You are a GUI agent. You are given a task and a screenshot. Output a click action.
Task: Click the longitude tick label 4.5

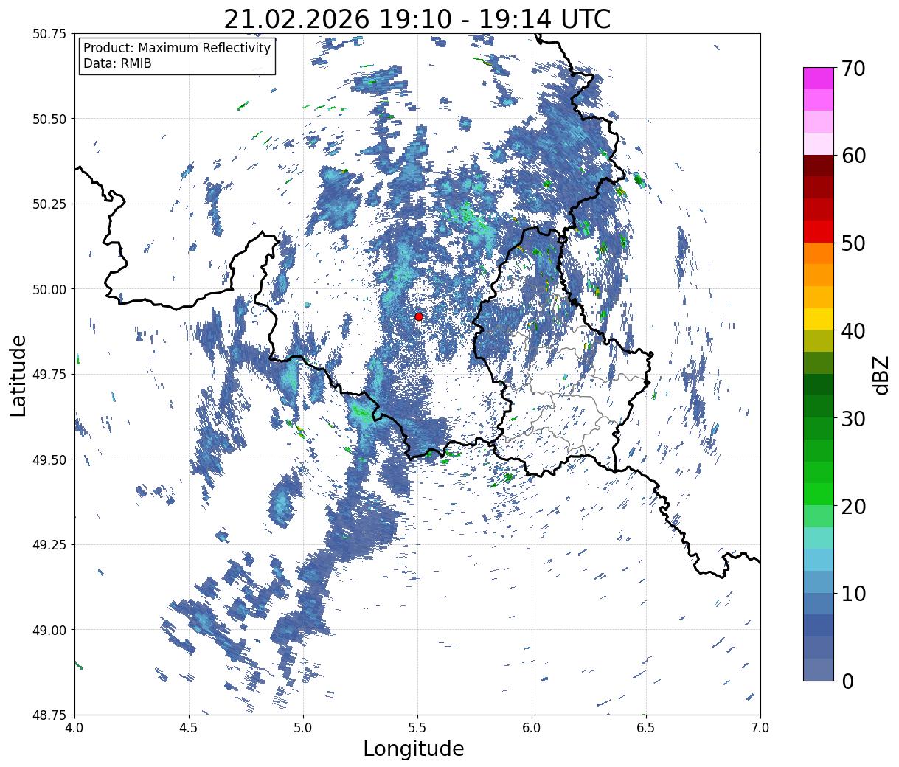click(189, 727)
